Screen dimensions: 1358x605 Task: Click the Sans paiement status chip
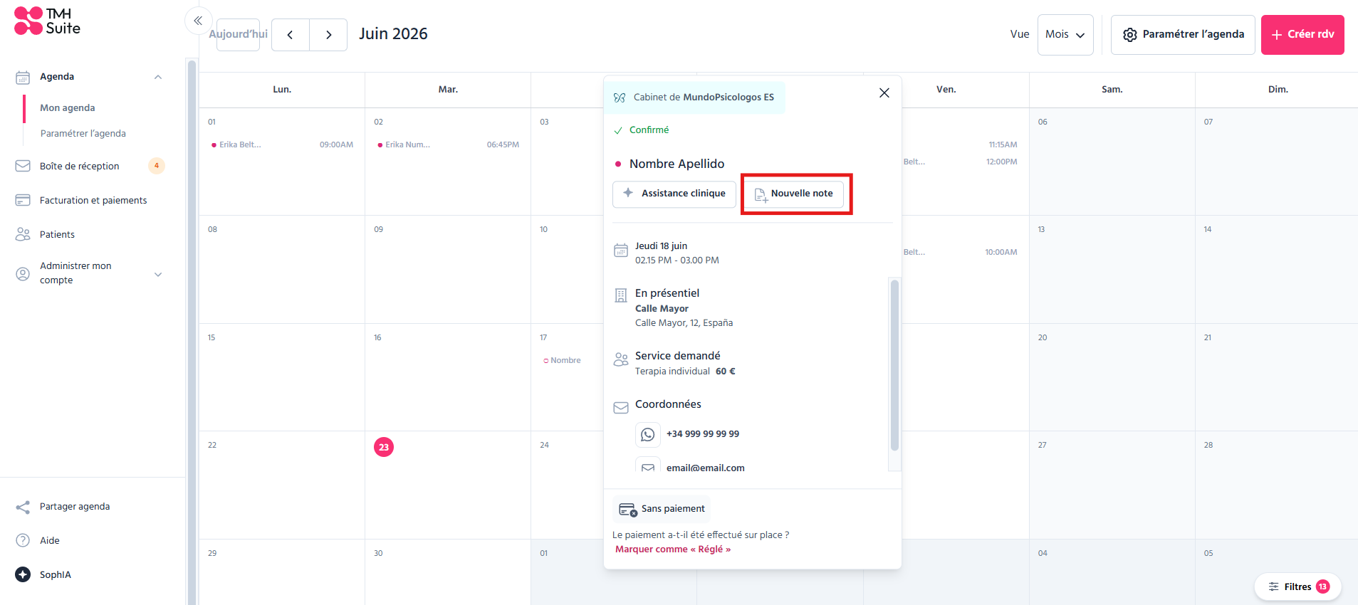tap(662, 509)
